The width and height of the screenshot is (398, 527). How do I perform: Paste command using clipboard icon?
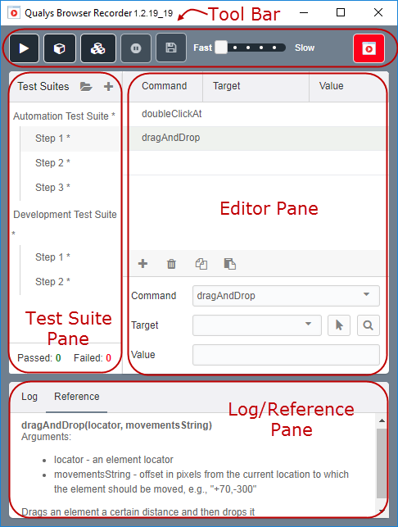pyautogui.click(x=230, y=264)
